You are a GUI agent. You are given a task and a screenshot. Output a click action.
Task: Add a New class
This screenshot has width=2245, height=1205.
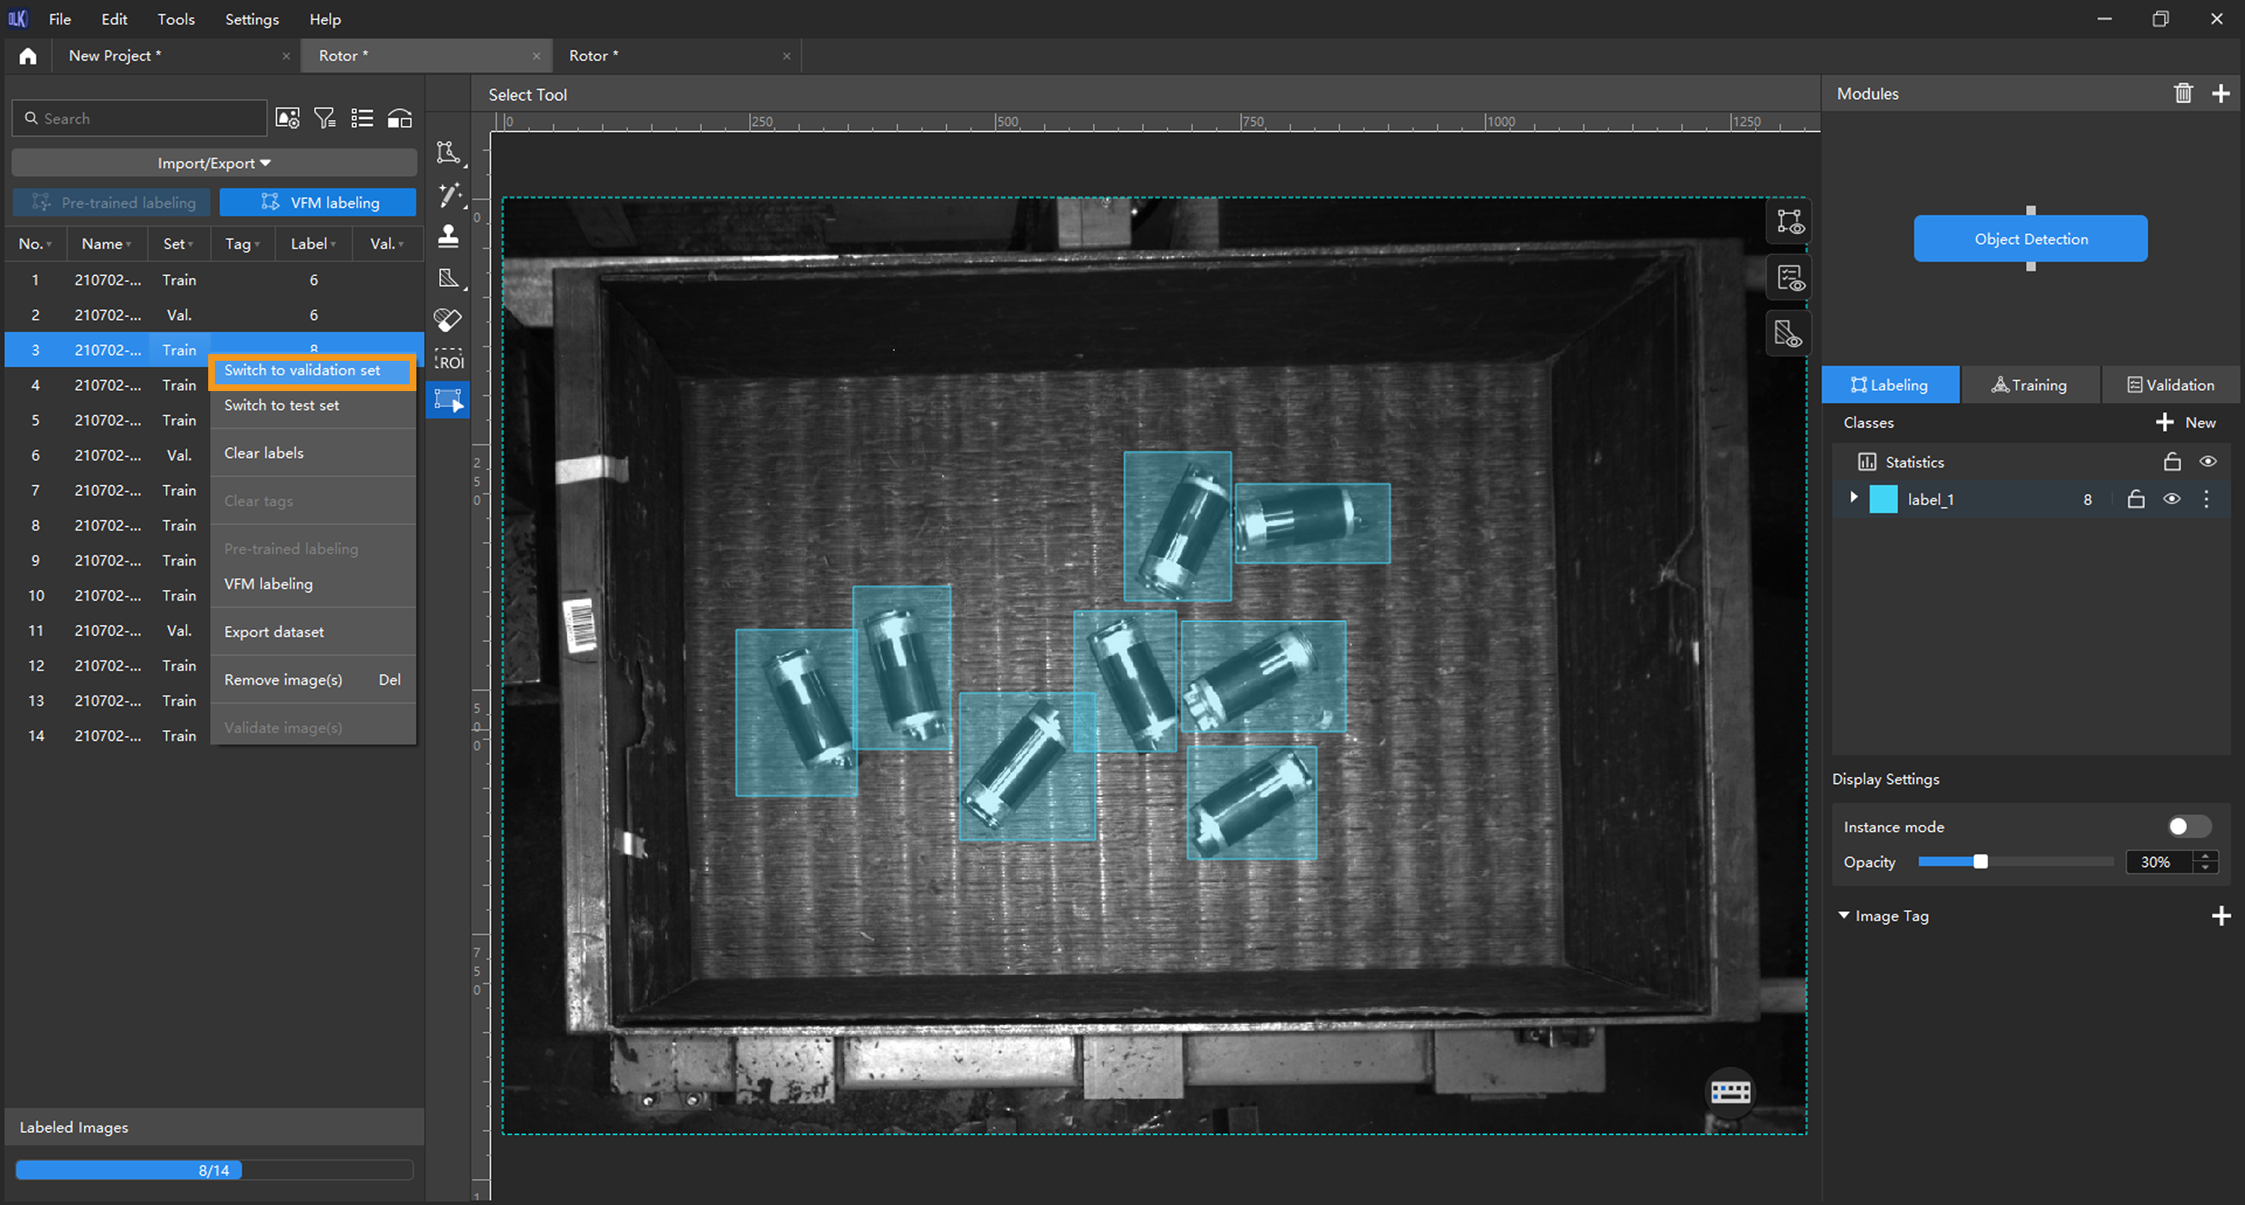point(2185,423)
